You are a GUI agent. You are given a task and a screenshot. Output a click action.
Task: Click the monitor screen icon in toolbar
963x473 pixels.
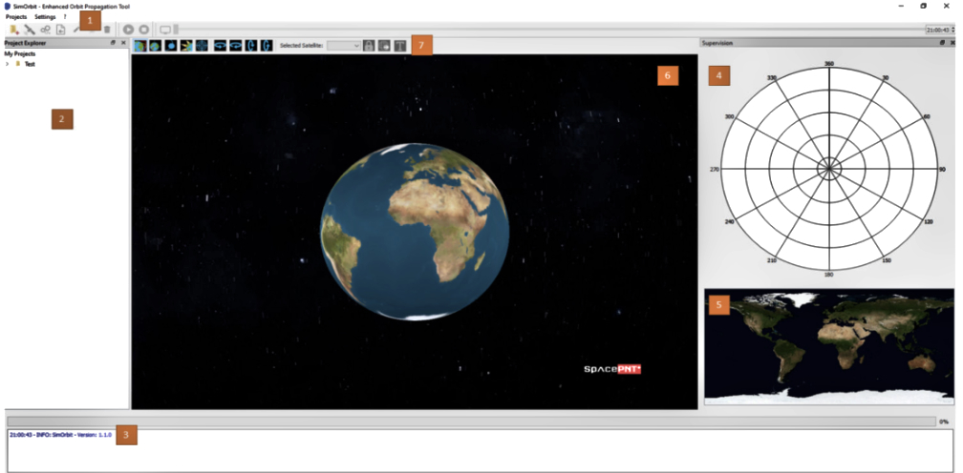click(x=164, y=30)
